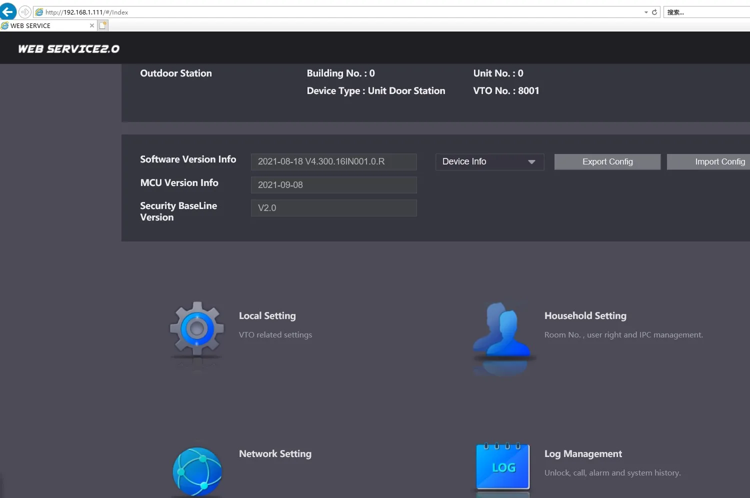750x498 pixels.
Task: Click the Software Version Info field
Action: tap(333, 161)
